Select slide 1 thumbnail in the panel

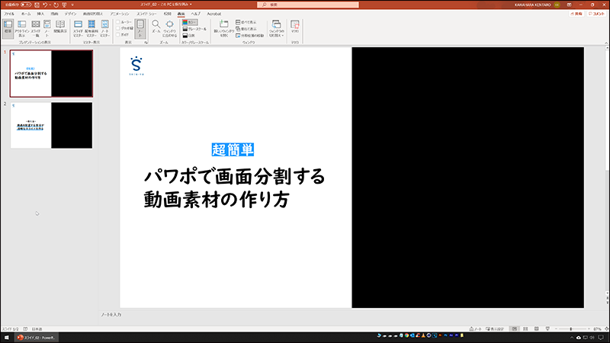(51, 73)
